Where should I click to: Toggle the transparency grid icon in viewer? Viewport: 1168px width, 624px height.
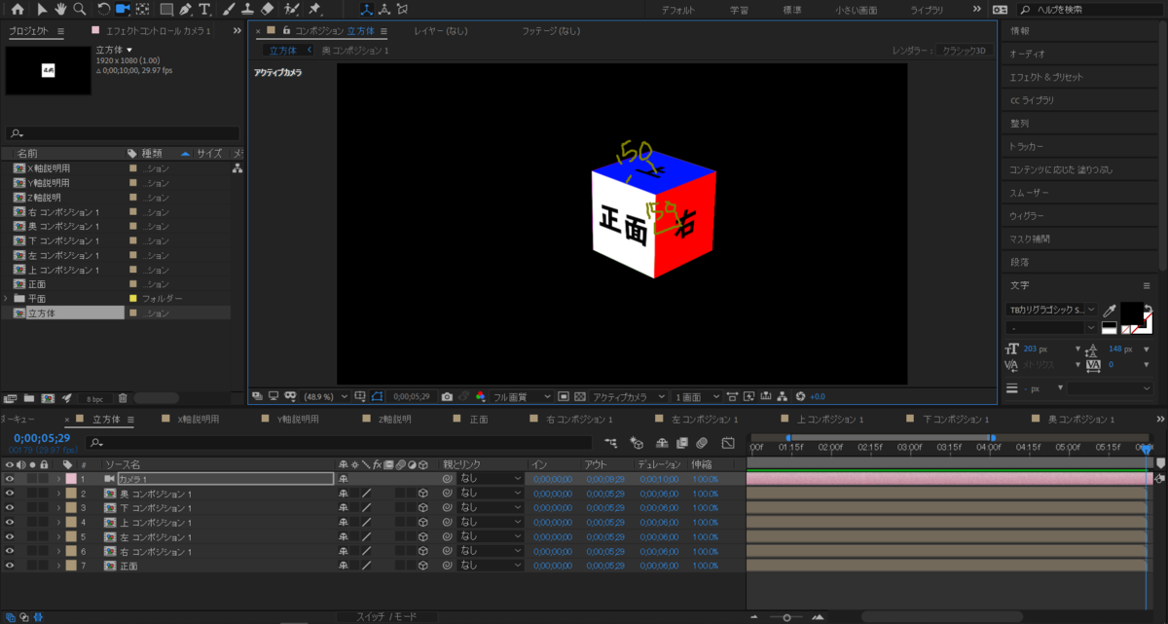click(579, 396)
